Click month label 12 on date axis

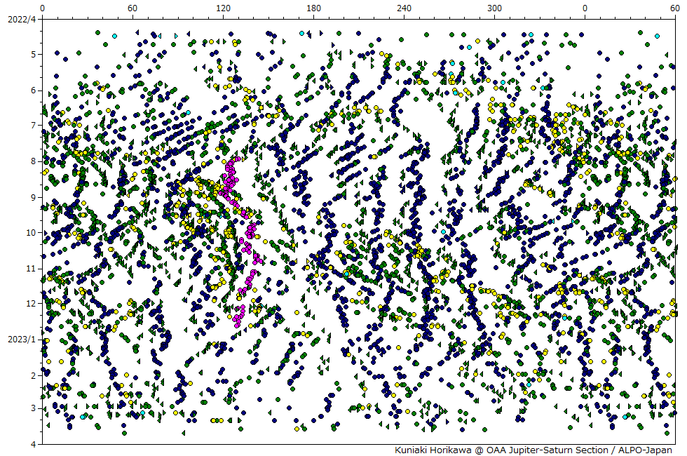[x=32, y=303]
